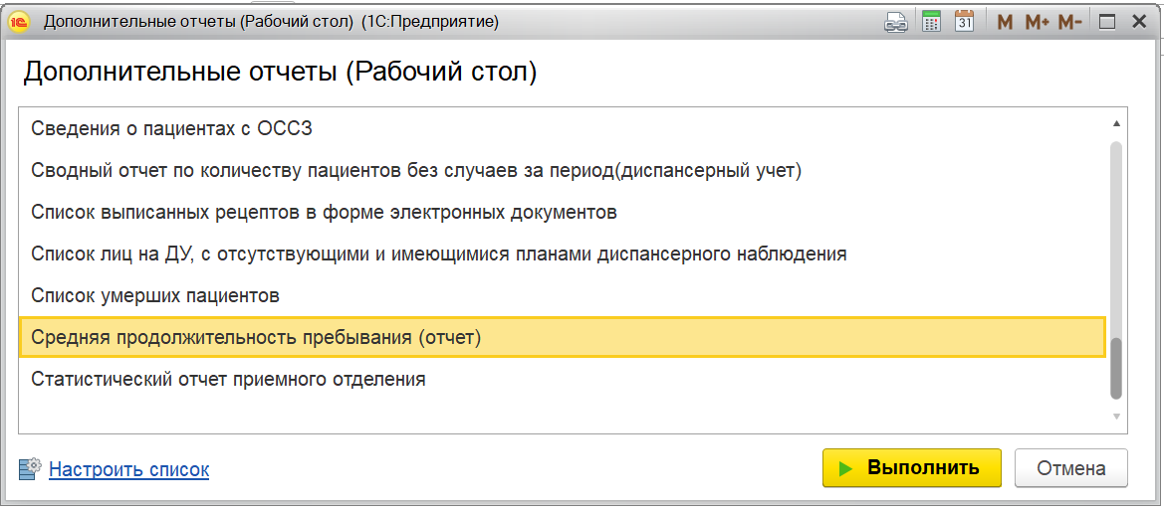Maximize the dialog window
1164x510 pixels.
click(1106, 22)
